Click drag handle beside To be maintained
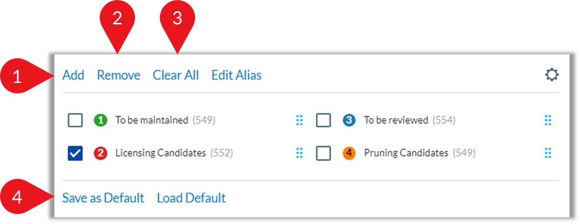The width and height of the screenshot is (580, 224). point(300,120)
